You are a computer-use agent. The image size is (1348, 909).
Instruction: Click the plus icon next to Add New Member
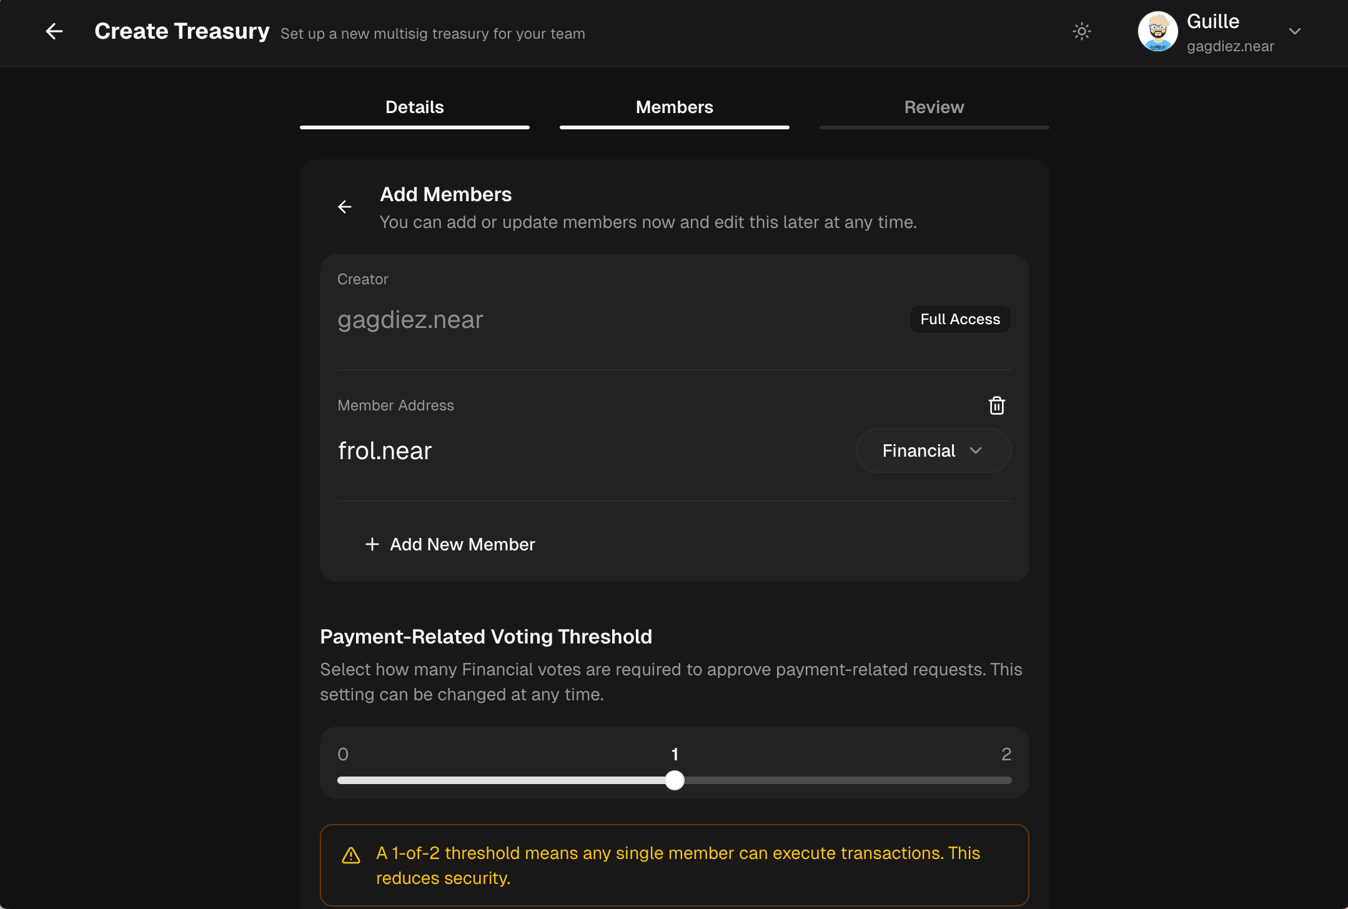(x=372, y=544)
